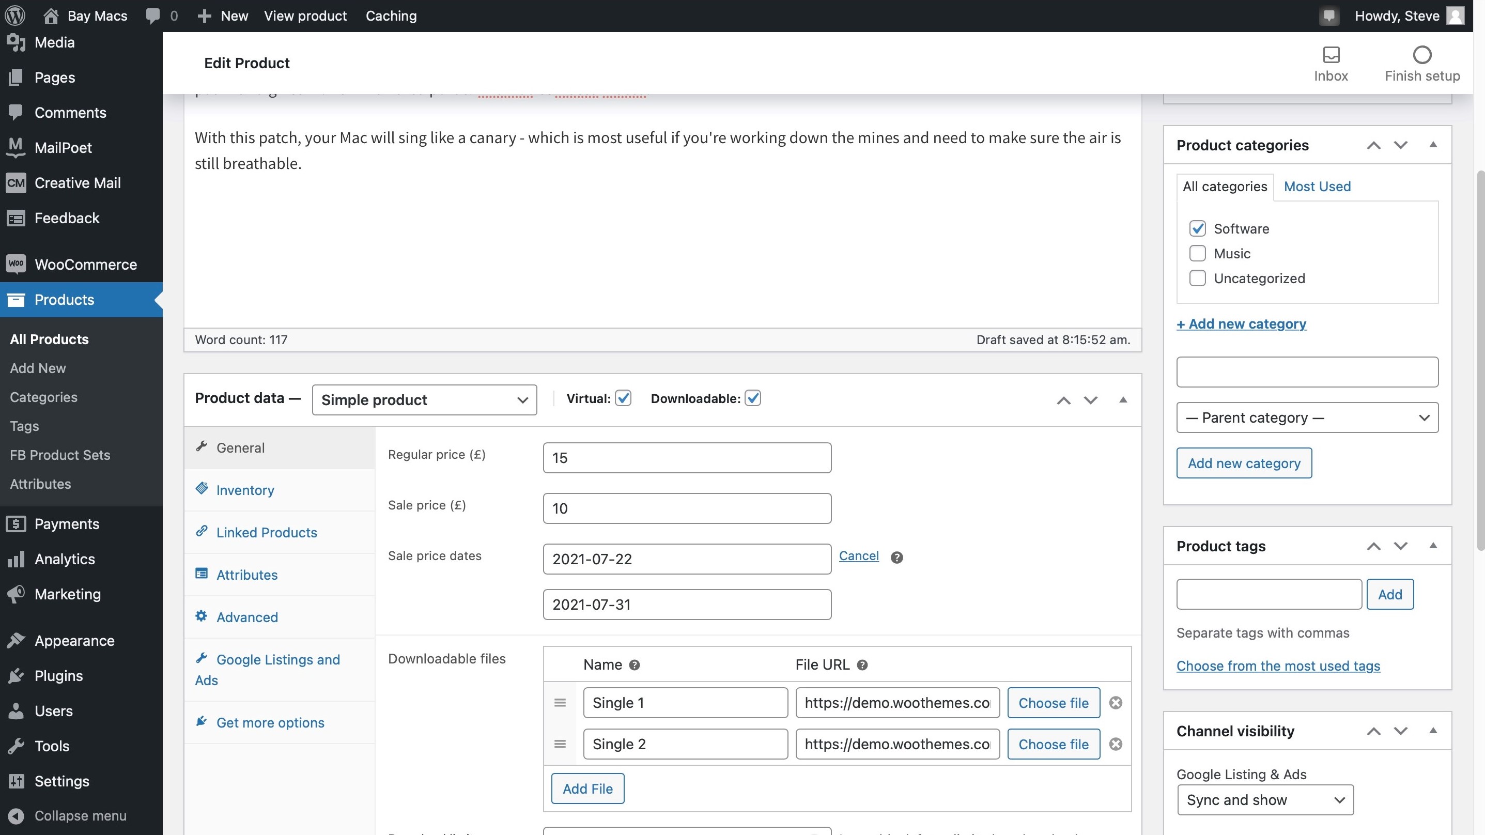
Task: Click Cancel link for sale dates
Action: click(858, 555)
